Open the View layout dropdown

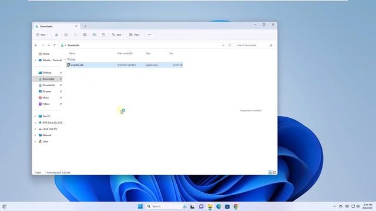click(135, 35)
